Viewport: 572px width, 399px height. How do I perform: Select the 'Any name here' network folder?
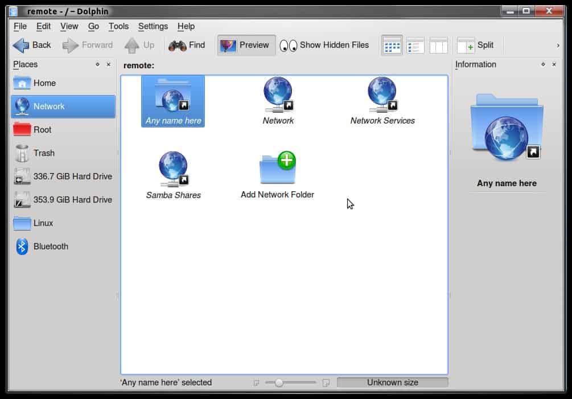click(173, 101)
